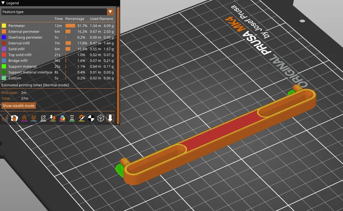This screenshot has width=343, height=211.
Task: Toggle Pause prints hourglass icon
Action: pos(72,118)
